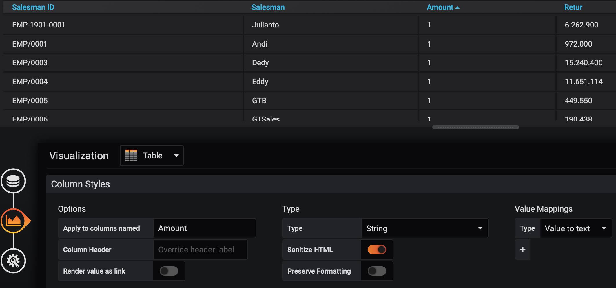
Task: Enable Render value as link
Action: (169, 271)
